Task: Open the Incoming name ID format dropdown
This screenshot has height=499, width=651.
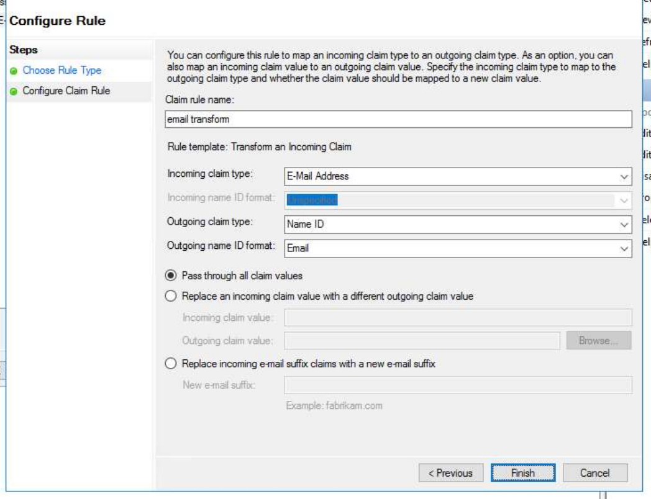Action: 458,200
